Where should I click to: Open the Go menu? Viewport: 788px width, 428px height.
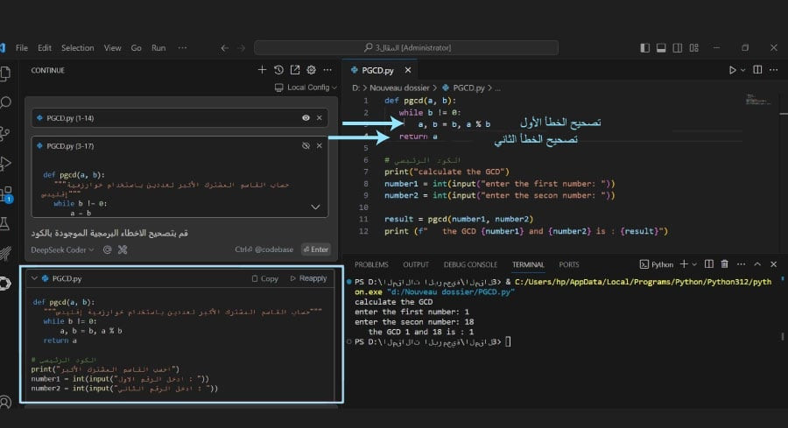[137, 48]
